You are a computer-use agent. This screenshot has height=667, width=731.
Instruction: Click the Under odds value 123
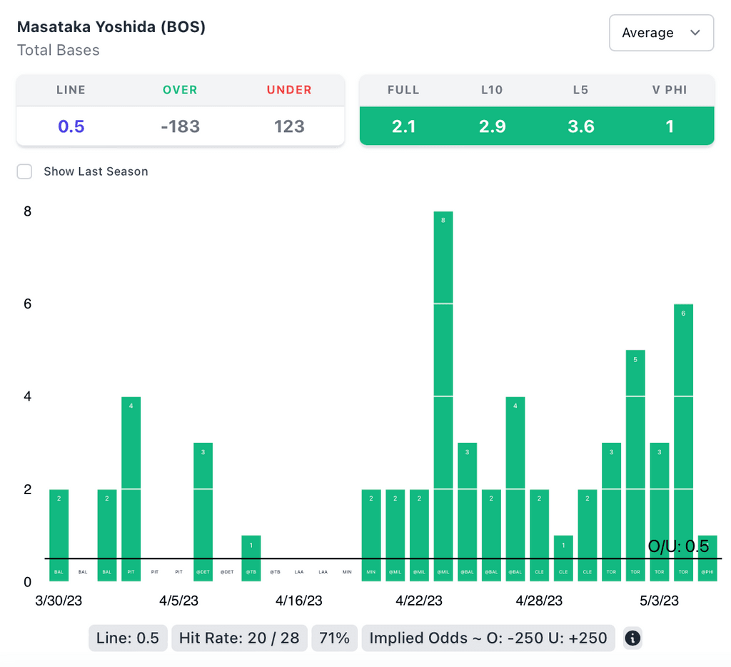(289, 126)
